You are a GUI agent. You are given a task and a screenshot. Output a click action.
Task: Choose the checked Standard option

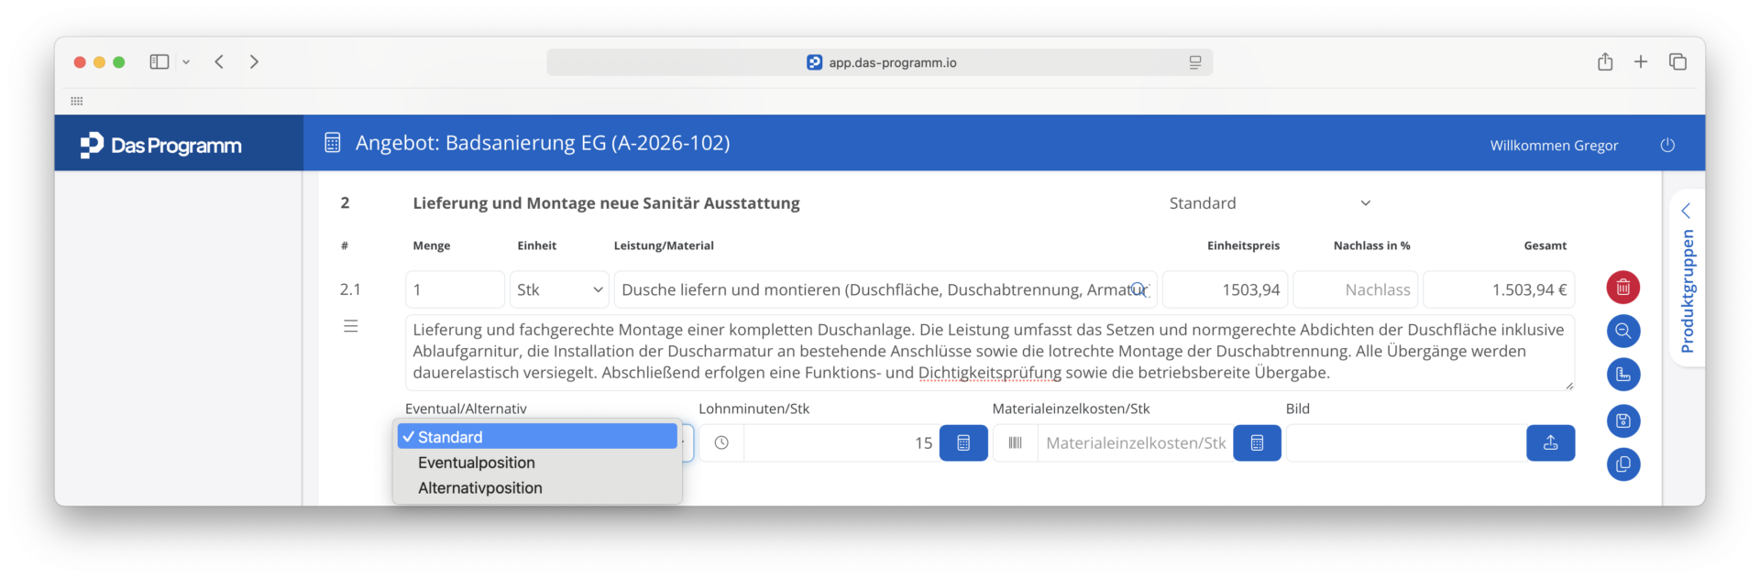[537, 437]
